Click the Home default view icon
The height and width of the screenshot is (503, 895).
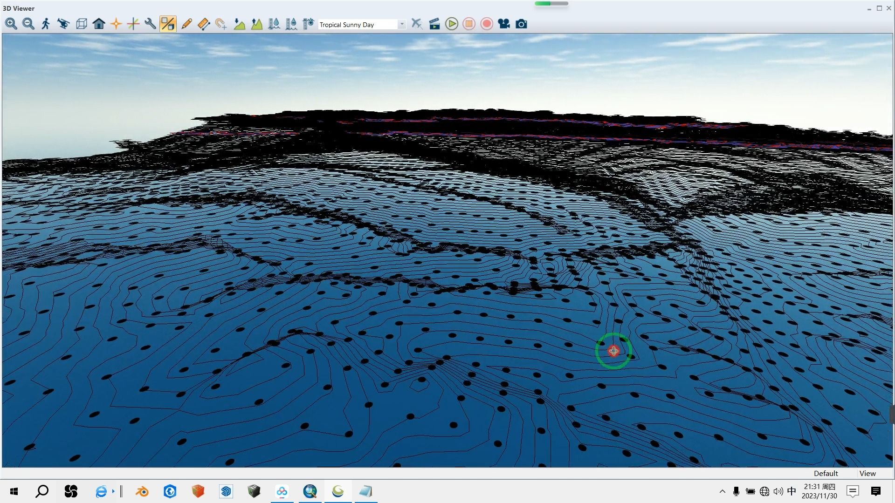coord(99,24)
